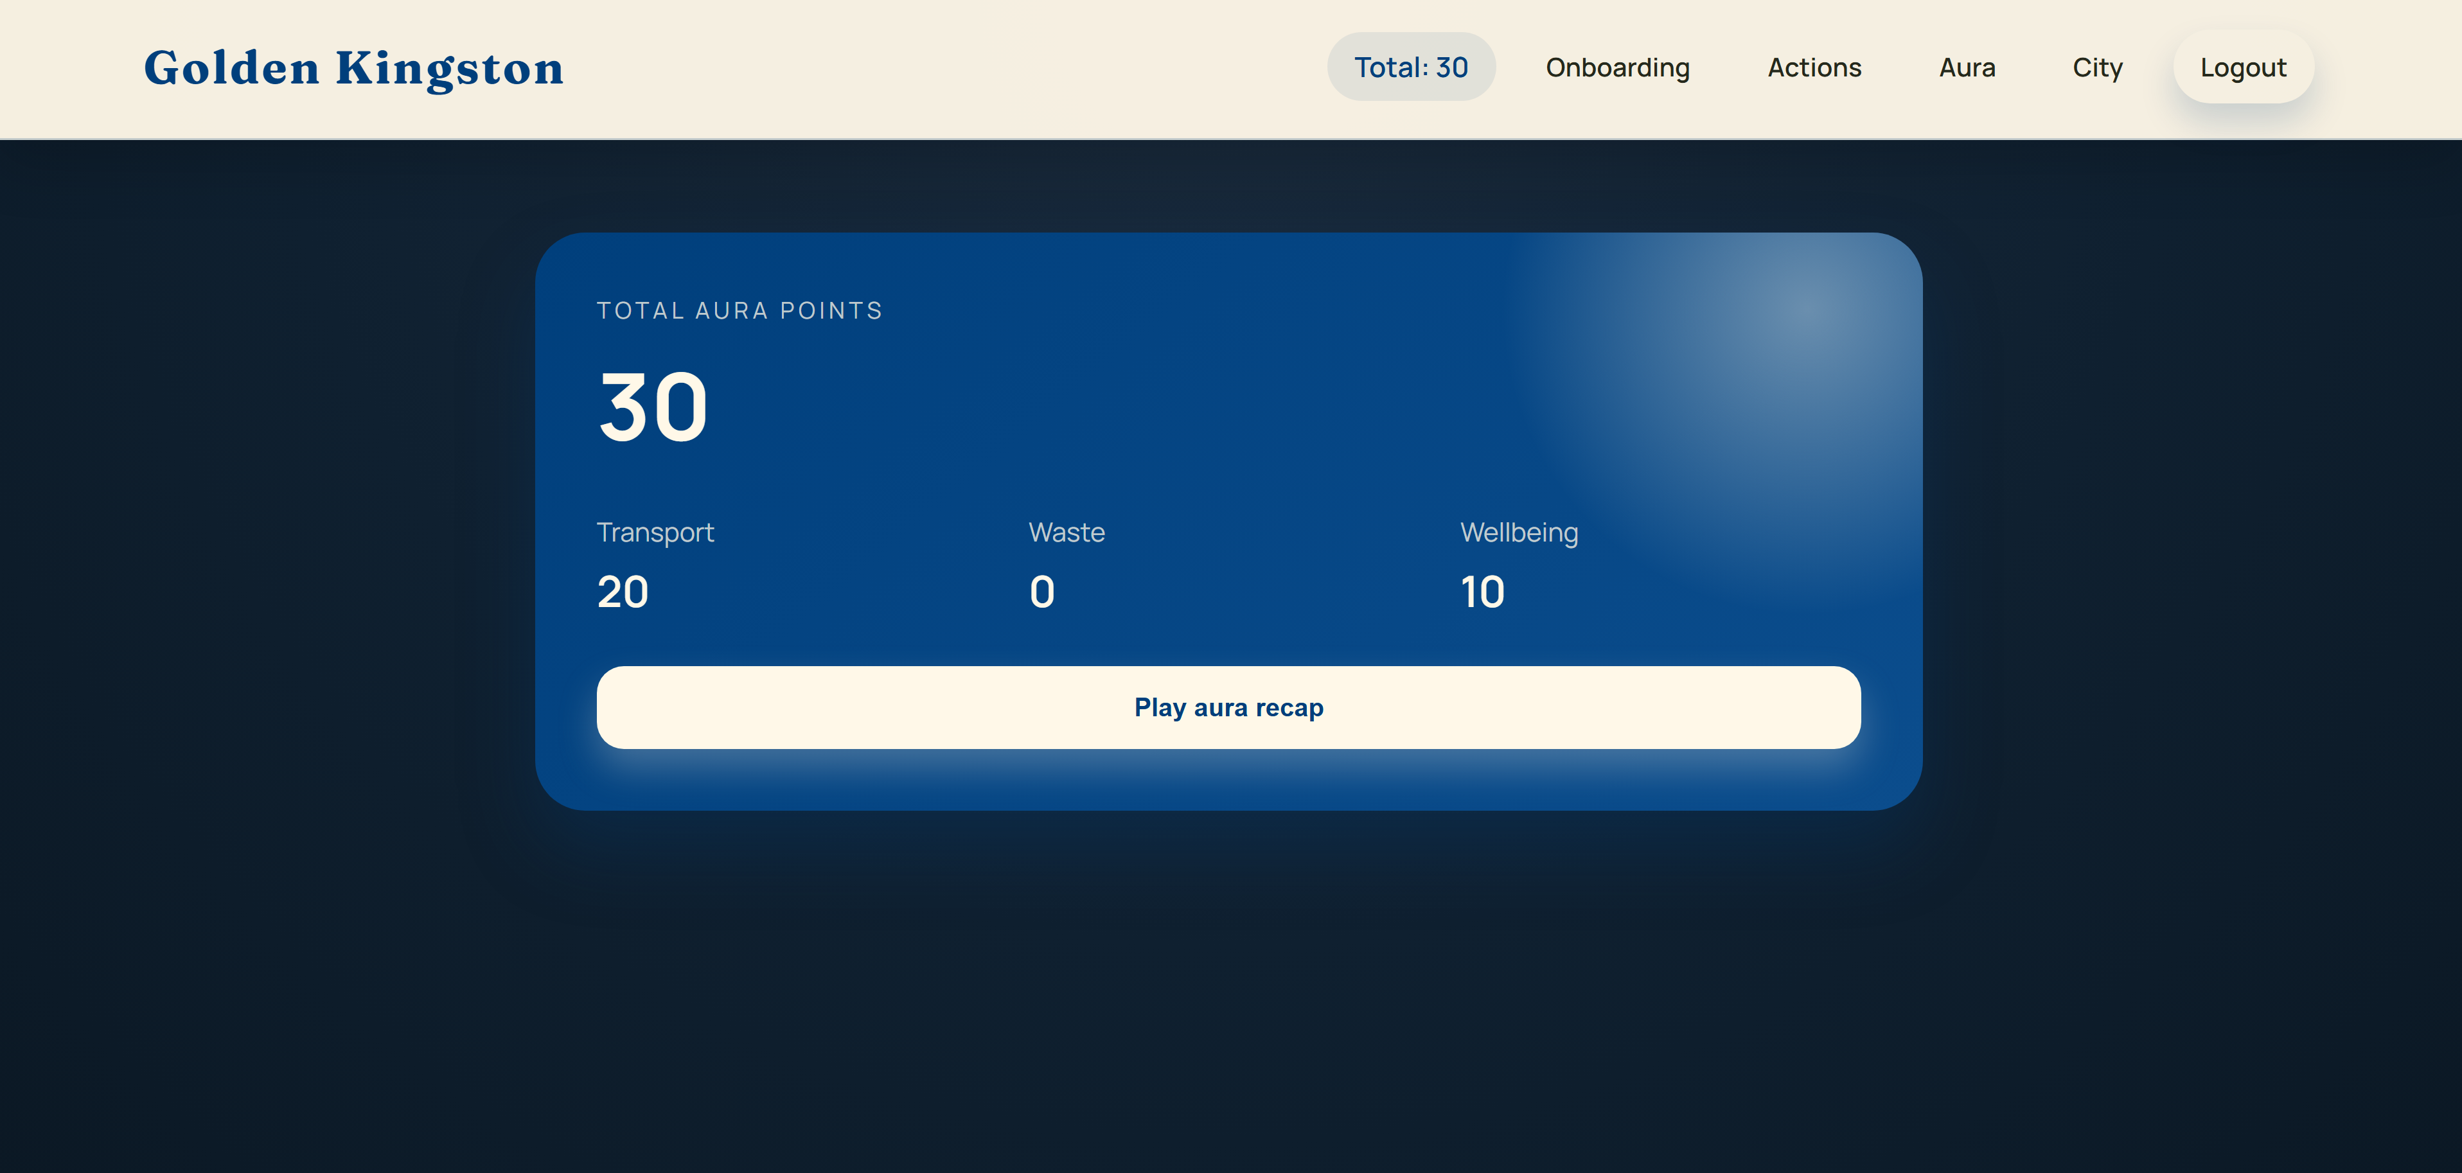Screen dimensions: 2462x1173
Task: Click the word Kingston in the header
Action: pos(449,69)
